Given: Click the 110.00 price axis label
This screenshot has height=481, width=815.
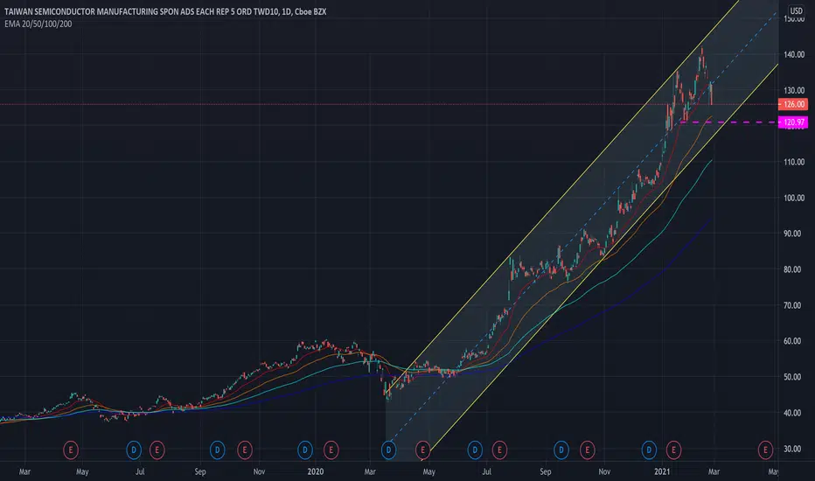Looking at the screenshot, I should [794, 163].
